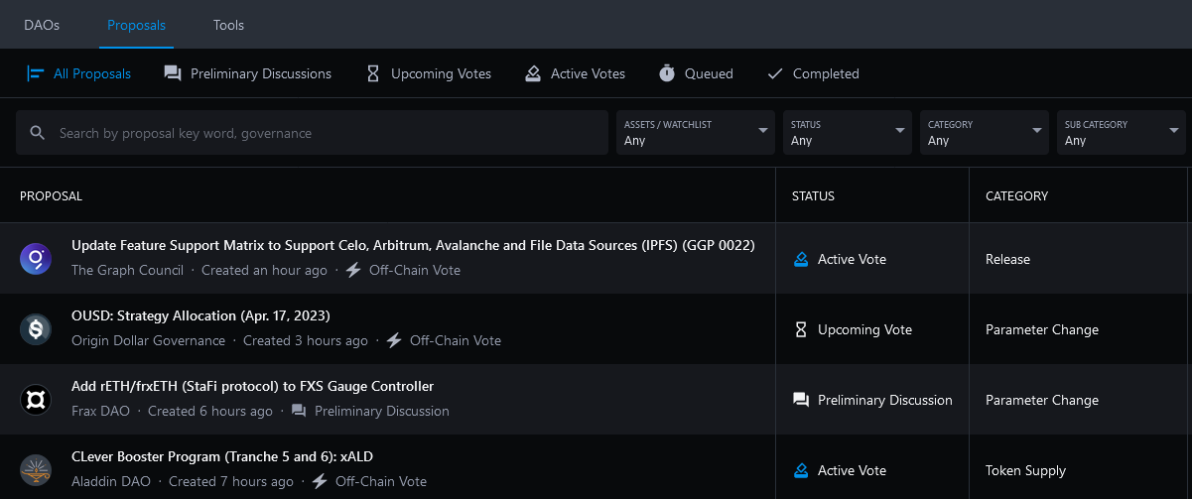Expand the Sub Category dropdown

(1122, 132)
